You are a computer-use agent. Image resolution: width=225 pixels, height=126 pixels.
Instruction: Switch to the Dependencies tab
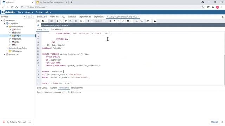[x=85, y=16]
